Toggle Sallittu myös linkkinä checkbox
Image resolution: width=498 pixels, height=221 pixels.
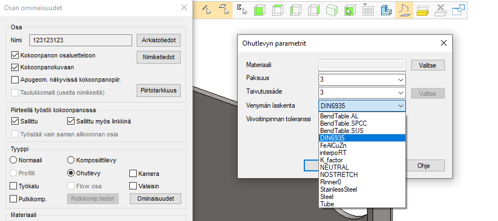tap(71, 121)
